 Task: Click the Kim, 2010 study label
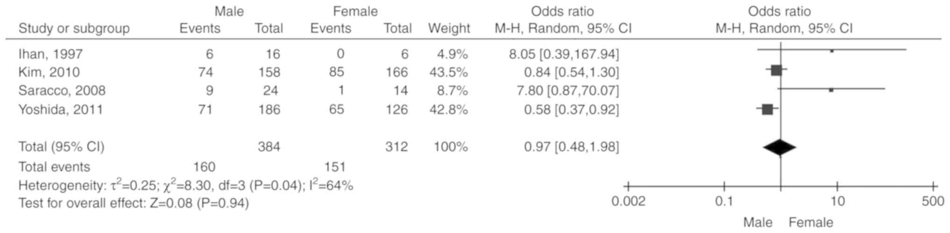click(x=49, y=72)
